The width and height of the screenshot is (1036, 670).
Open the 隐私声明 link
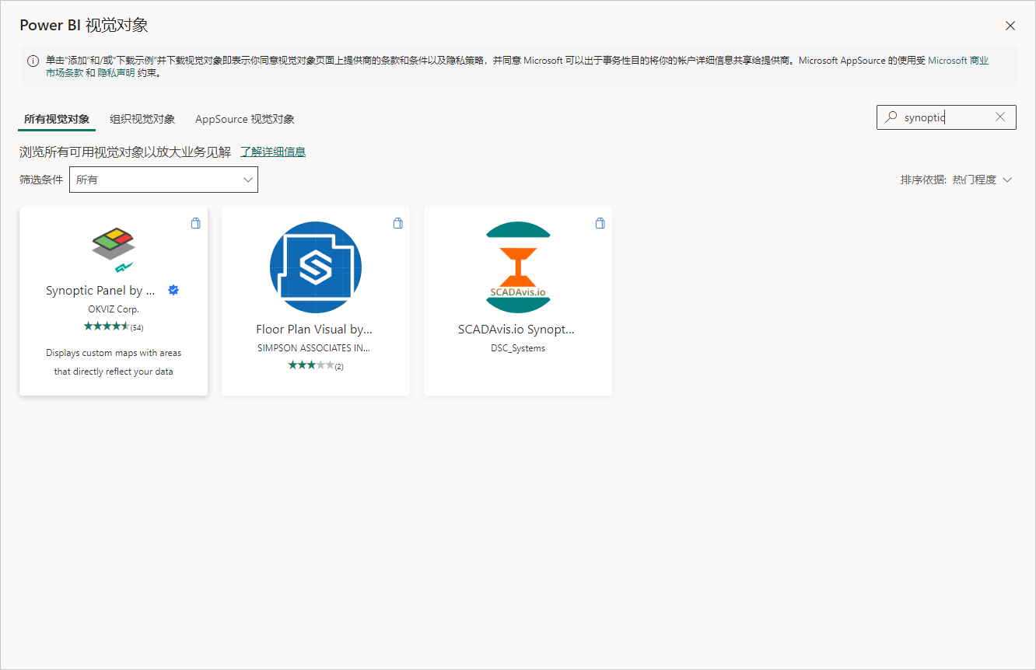pos(116,73)
